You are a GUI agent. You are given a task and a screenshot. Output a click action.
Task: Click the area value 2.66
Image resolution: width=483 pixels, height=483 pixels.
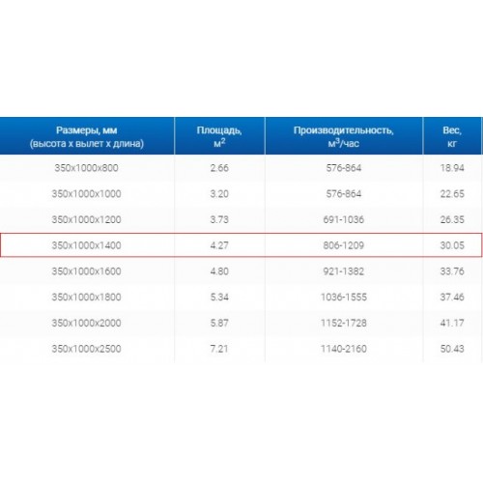219,168
